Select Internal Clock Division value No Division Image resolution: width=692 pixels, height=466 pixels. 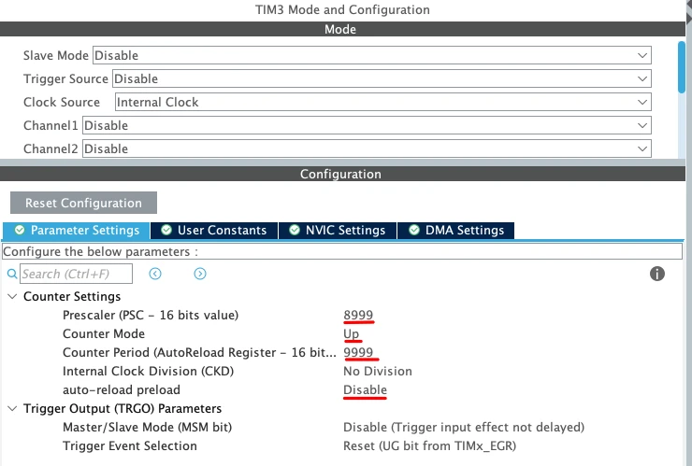378,372
